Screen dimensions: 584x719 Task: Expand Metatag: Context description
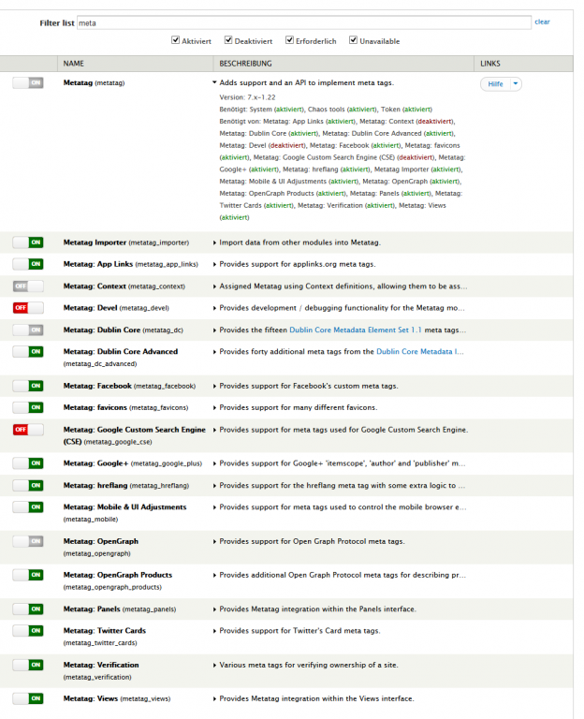pos(214,286)
